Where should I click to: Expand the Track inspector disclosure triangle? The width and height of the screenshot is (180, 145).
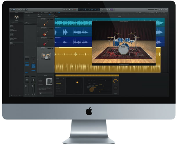25,24
